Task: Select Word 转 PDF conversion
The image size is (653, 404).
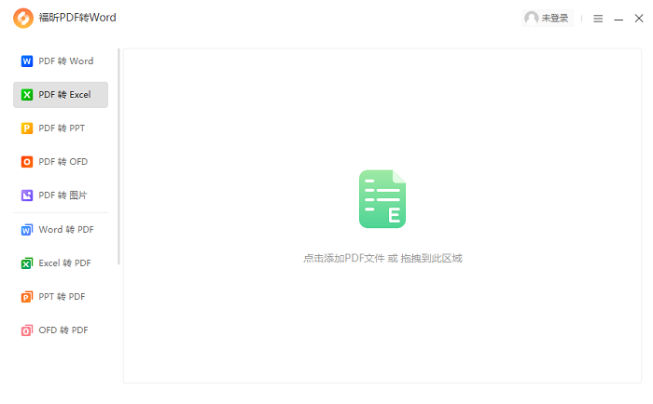Action: pyautogui.click(x=61, y=229)
